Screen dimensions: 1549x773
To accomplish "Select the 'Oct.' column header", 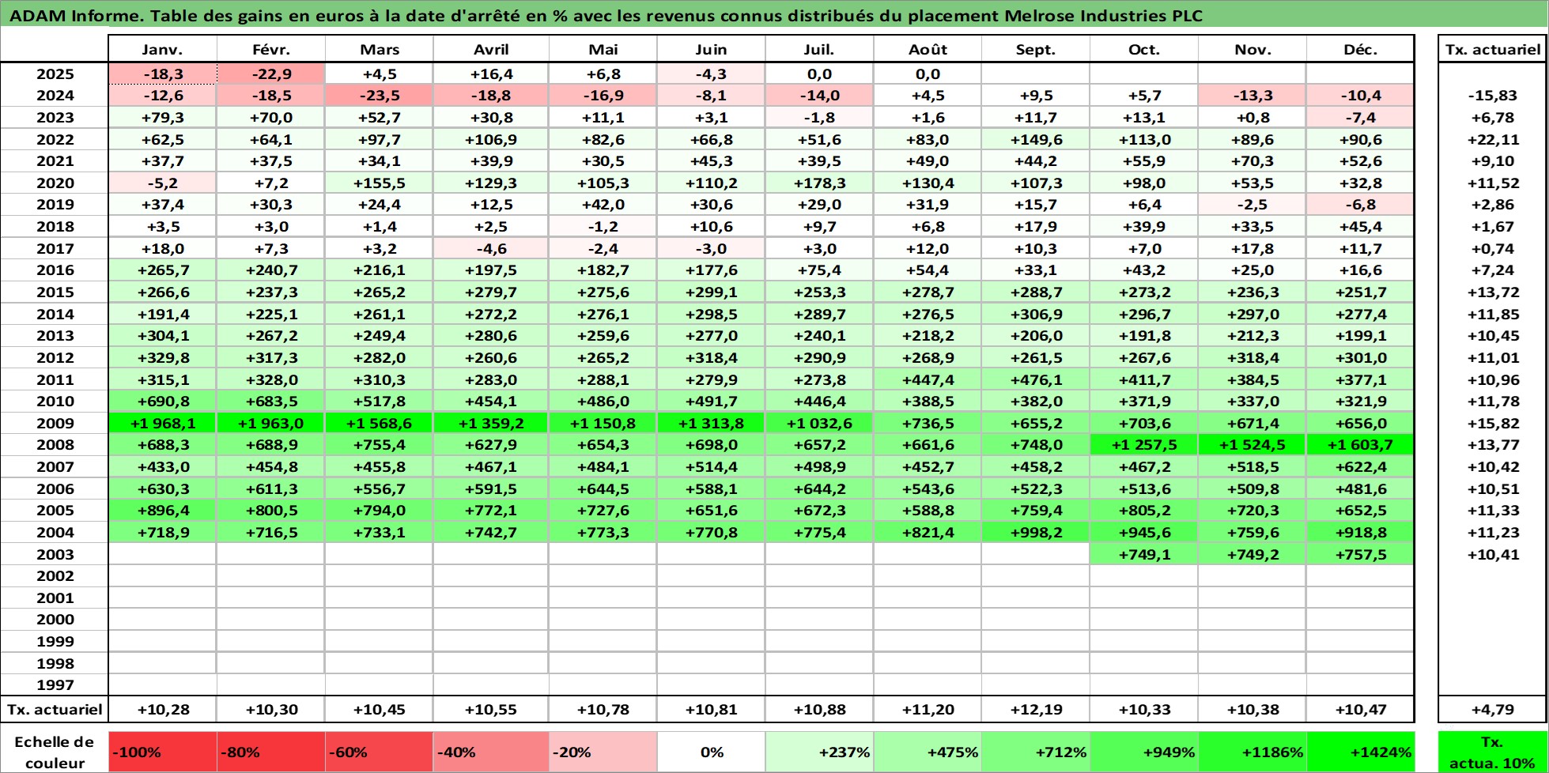I will (1144, 49).
